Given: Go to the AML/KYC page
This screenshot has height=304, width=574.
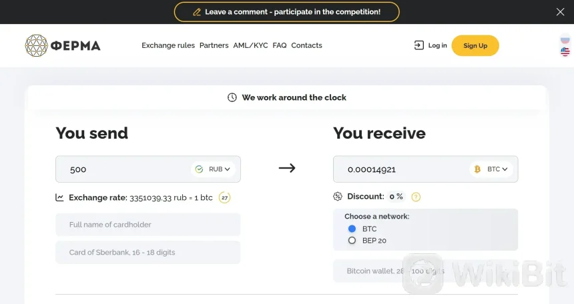Looking at the screenshot, I should click(x=250, y=45).
